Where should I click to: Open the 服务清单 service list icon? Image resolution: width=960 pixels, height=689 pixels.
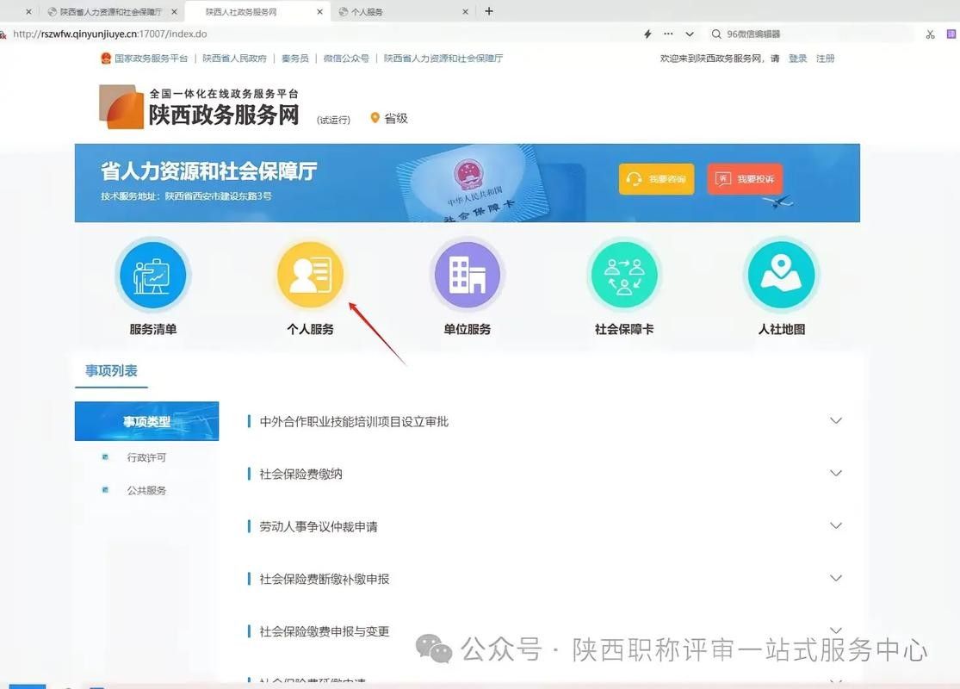152,275
